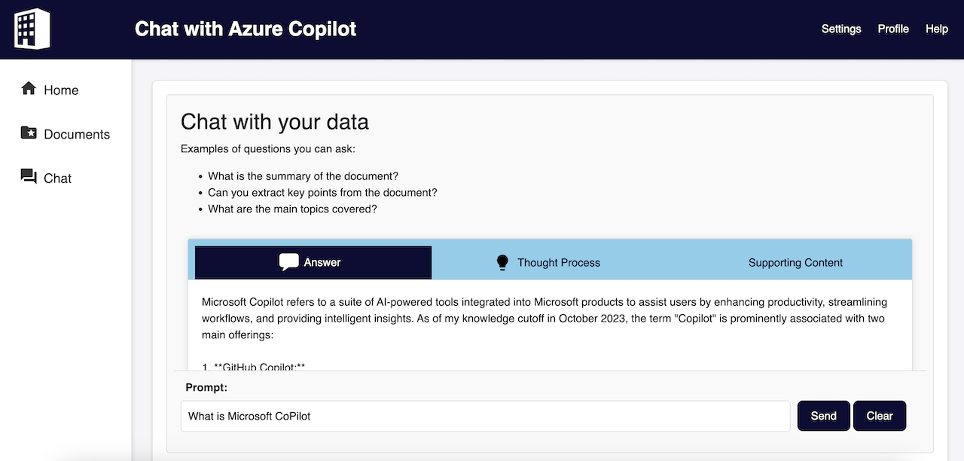Click the chat bubble icon on the Answer tab
This screenshot has width=964, height=461.
pos(288,262)
